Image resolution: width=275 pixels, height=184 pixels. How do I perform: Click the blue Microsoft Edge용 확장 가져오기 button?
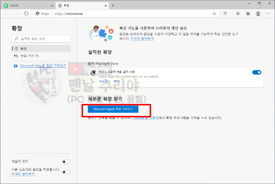point(113,109)
